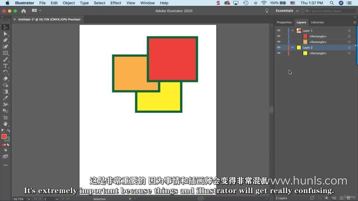Image resolution: width=358 pixels, height=201 pixels.
Task: Select the Selection tool arrow
Action: pyautogui.click(x=5, y=27)
